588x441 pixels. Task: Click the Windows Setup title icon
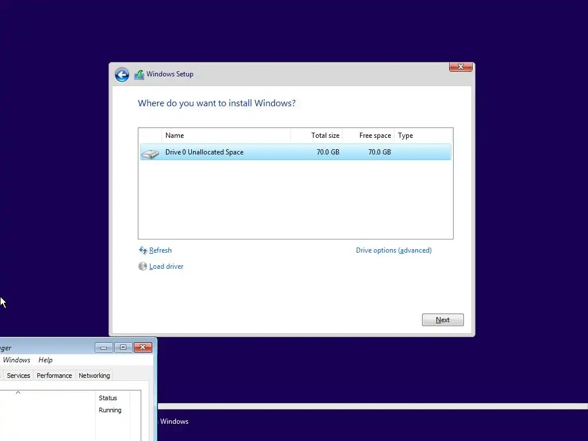click(x=139, y=75)
